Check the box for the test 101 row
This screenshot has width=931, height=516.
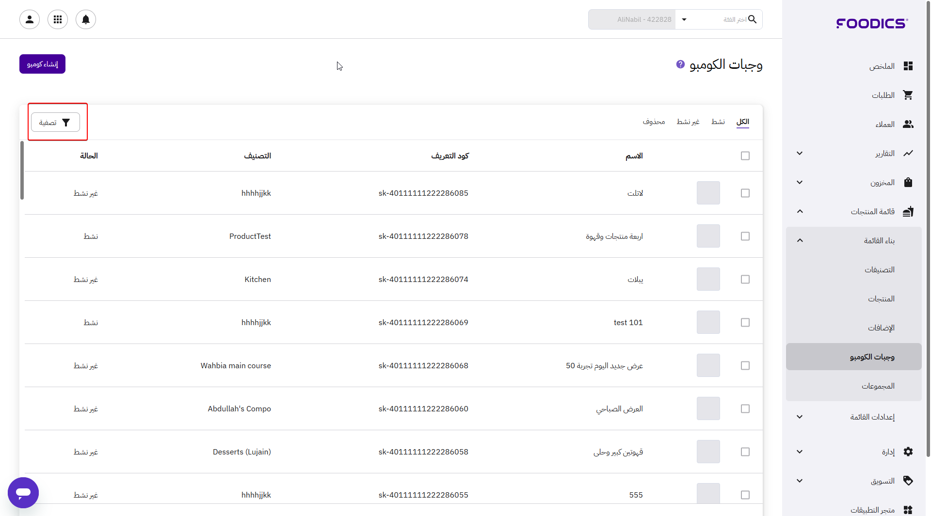click(745, 323)
